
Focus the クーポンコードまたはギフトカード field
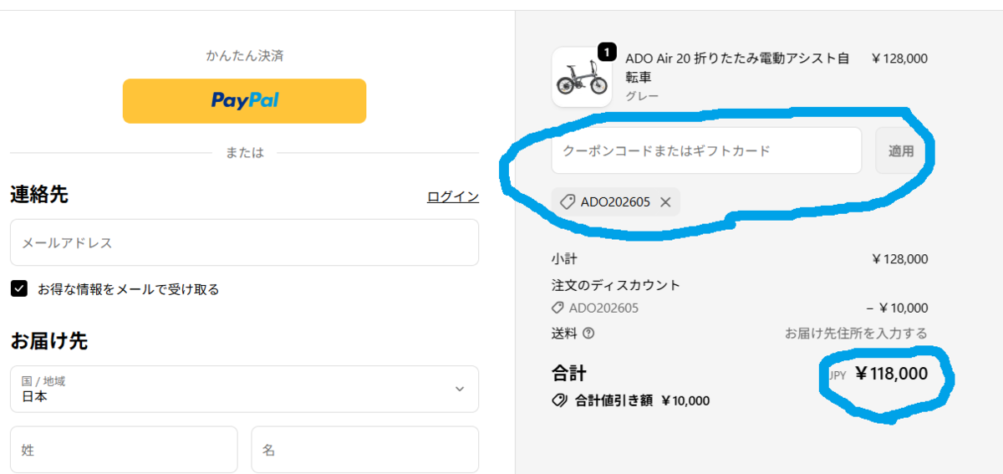(706, 150)
